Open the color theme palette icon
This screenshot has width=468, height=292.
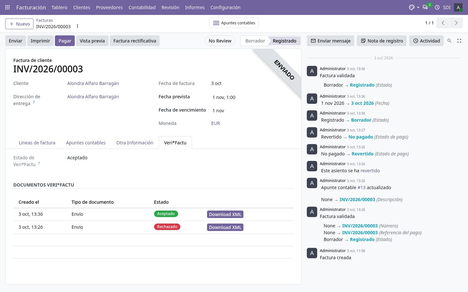coord(412,7)
